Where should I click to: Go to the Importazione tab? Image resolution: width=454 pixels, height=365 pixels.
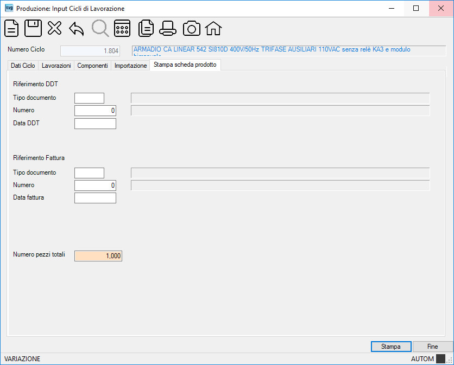(130, 66)
